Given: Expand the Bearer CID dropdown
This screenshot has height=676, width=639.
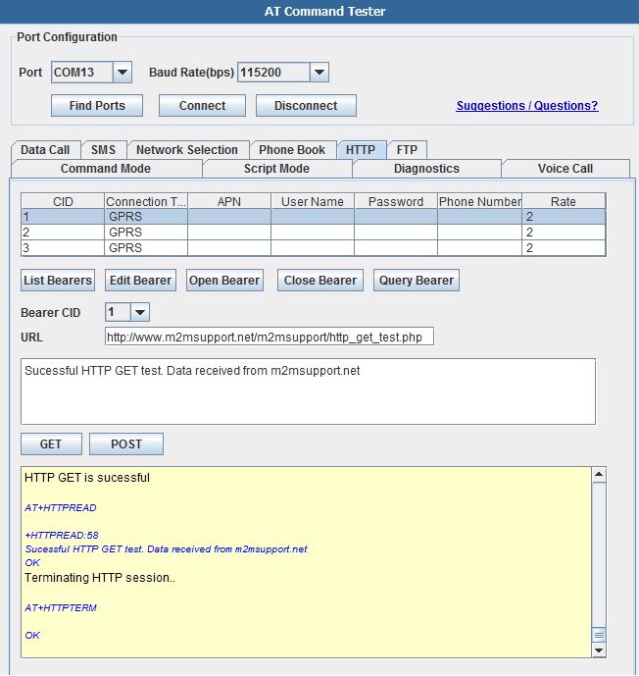Looking at the screenshot, I should pyautogui.click(x=139, y=312).
